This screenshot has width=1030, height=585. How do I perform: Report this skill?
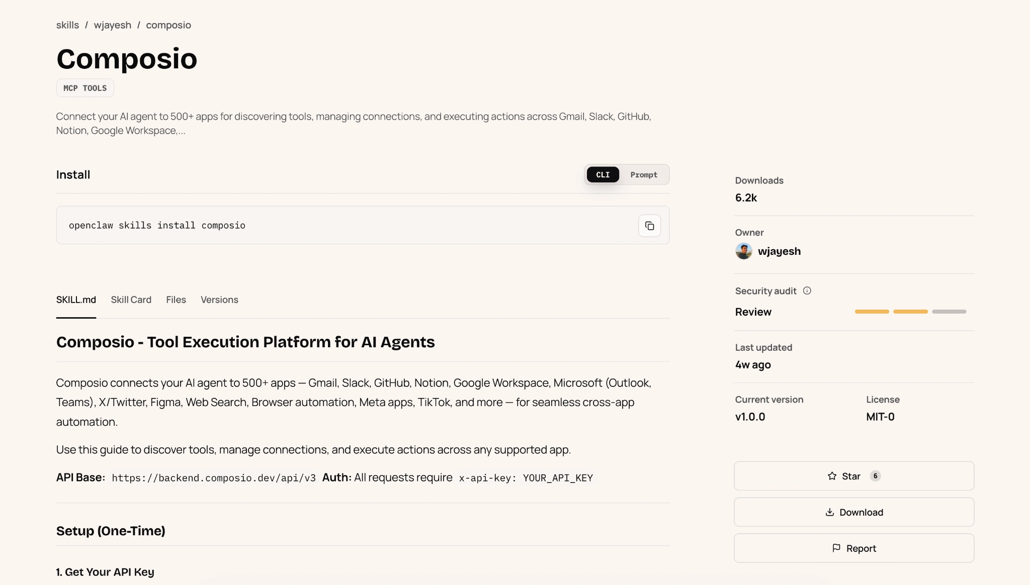853,548
